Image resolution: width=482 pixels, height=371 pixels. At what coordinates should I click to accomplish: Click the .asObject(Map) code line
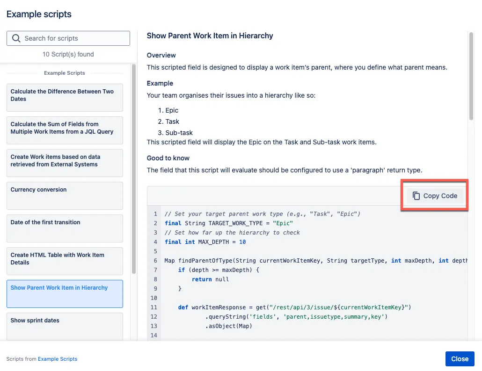coord(229,326)
